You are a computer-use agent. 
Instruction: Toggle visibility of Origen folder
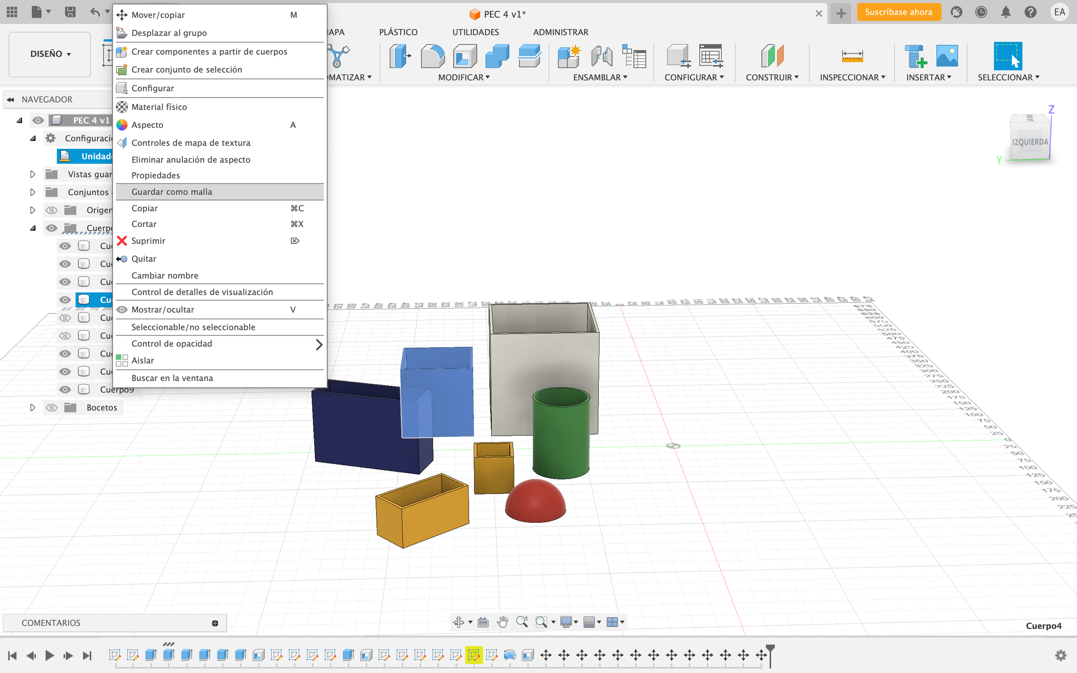point(52,210)
